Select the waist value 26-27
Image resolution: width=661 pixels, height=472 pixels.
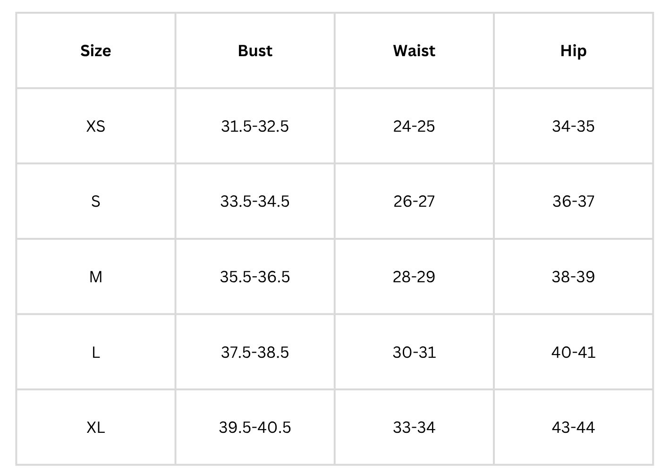(x=414, y=202)
